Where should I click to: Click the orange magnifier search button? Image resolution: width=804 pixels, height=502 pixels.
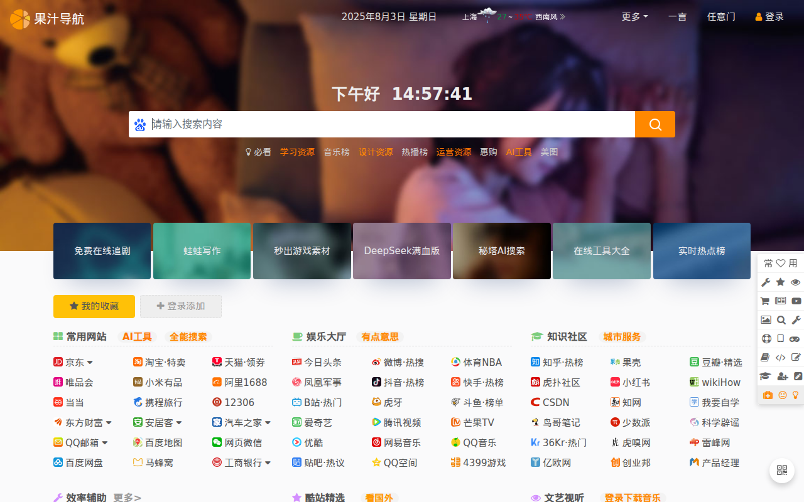[x=655, y=124]
